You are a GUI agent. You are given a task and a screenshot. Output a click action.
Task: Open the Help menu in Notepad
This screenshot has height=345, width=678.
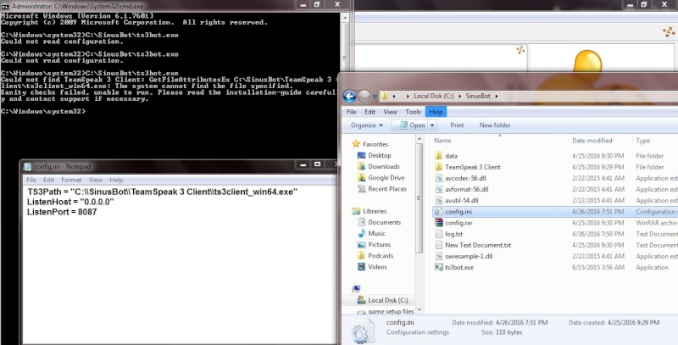click(x=116, y=180)
